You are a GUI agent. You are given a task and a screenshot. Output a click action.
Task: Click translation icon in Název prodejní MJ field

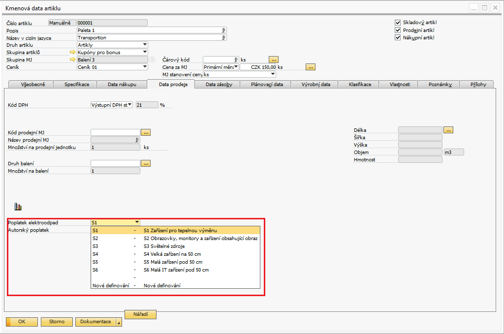coord(137,140)
